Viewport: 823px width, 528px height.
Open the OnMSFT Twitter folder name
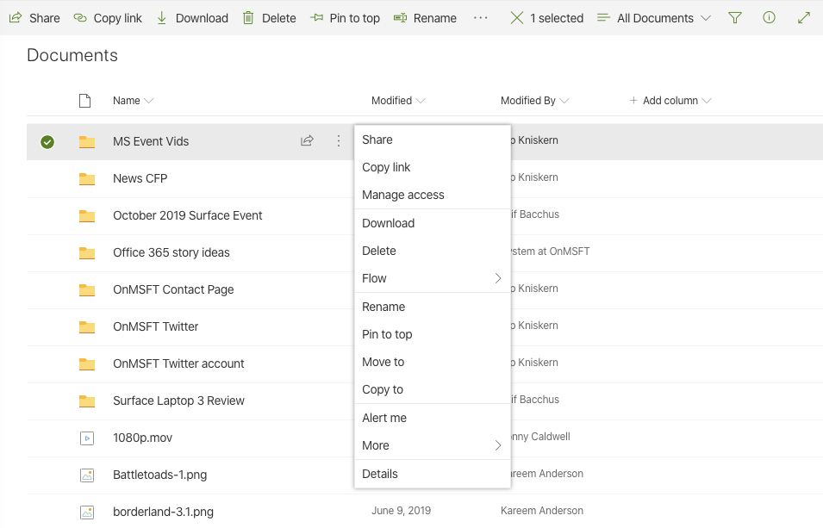pos(155,327)
